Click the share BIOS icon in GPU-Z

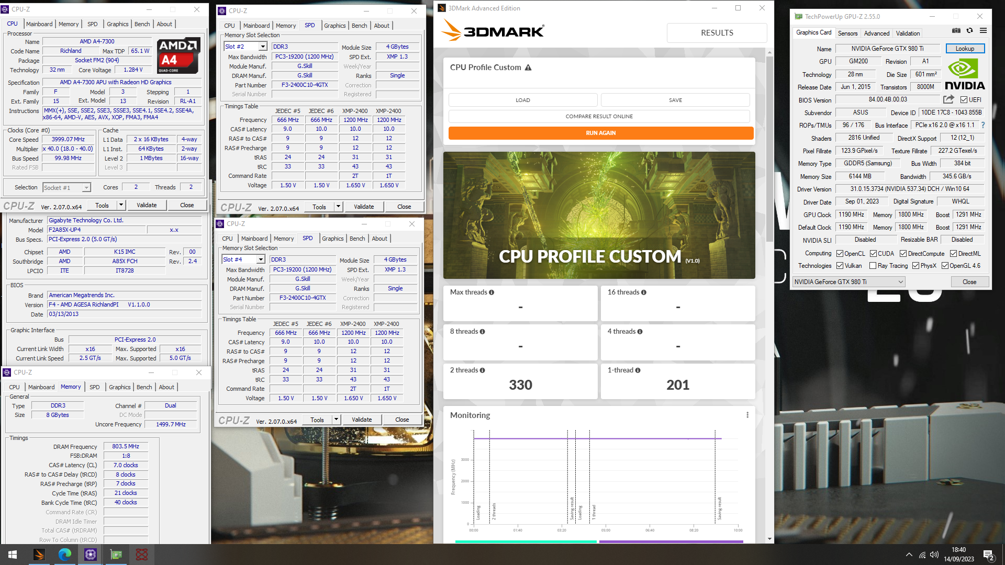948,99
